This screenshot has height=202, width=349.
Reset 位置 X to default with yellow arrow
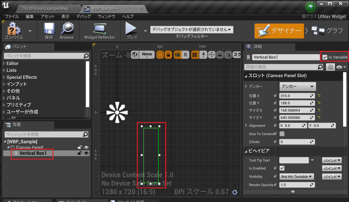tap(319, 95)
